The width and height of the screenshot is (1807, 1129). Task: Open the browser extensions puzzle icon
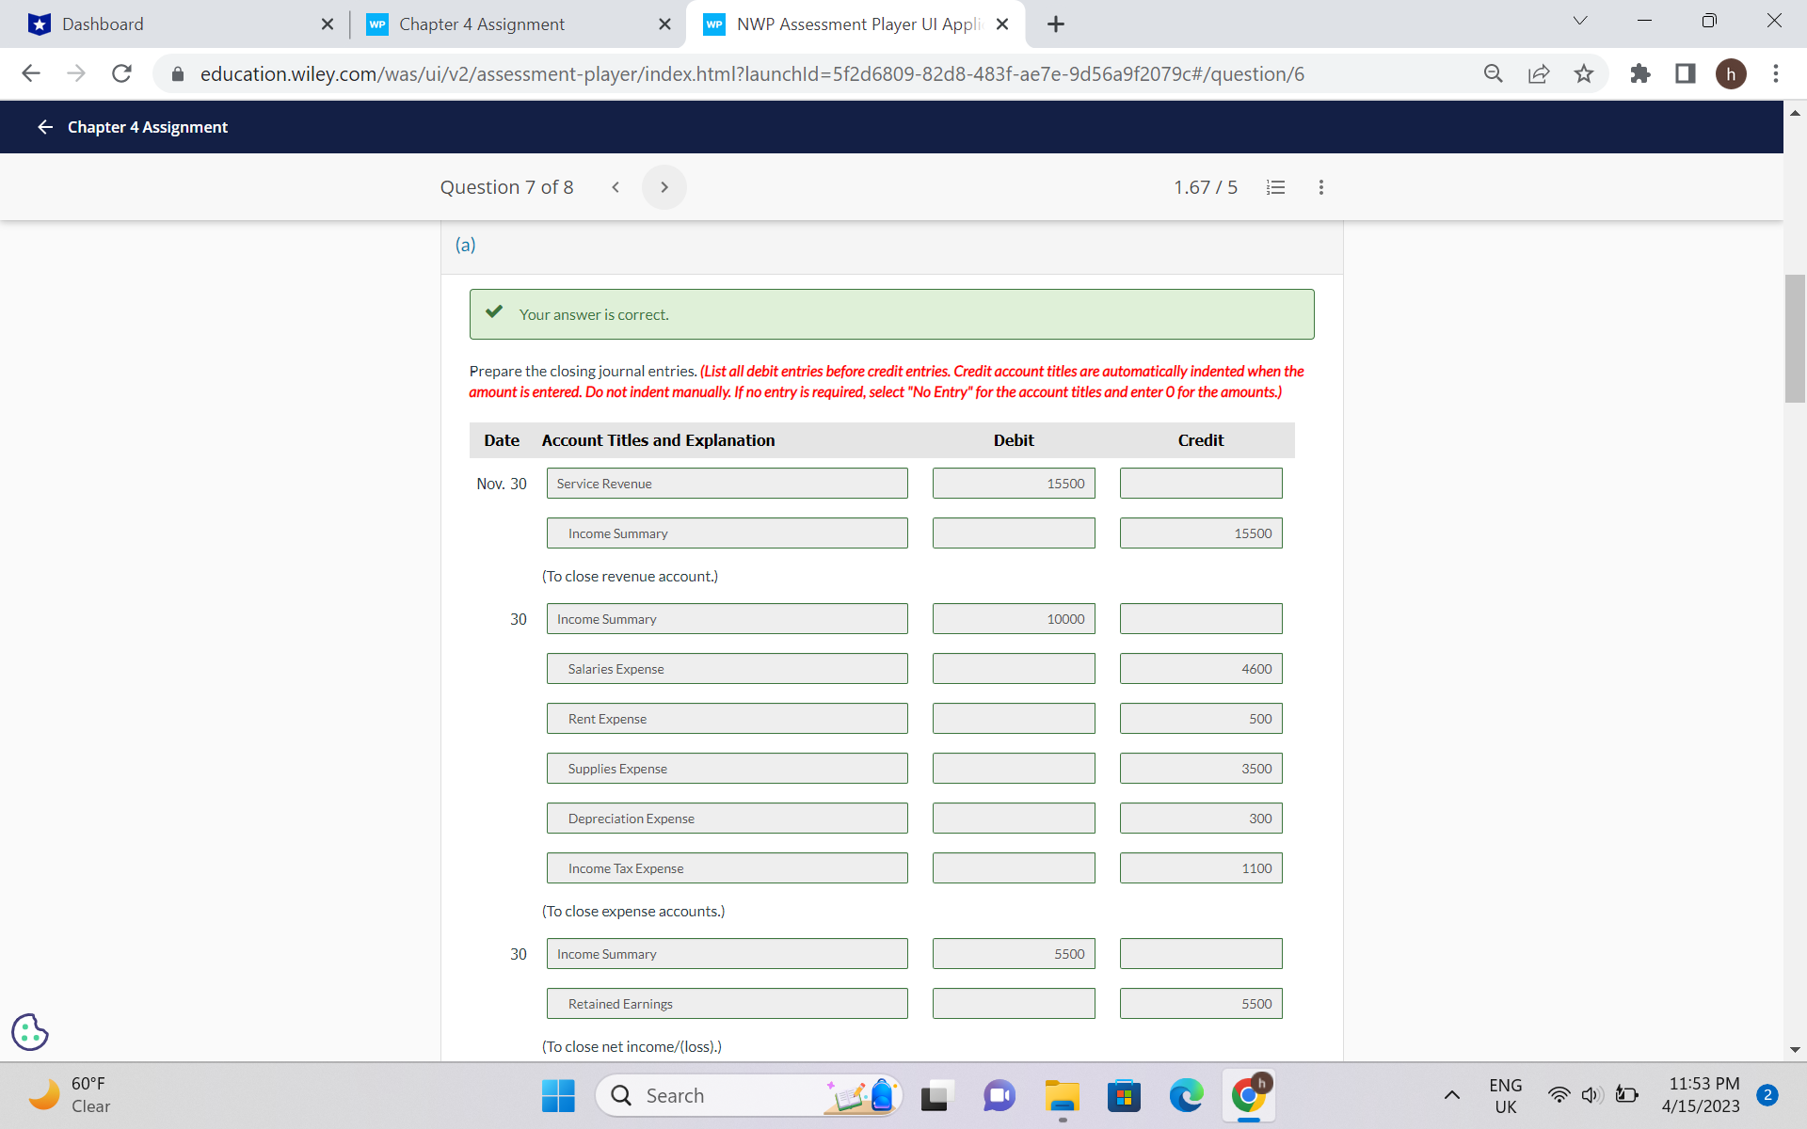[x=1639, y=74]
